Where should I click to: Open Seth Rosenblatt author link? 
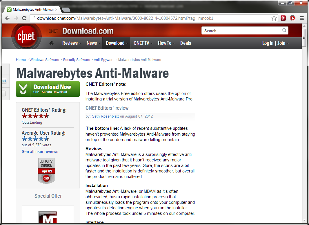click(x=105, y=116)
